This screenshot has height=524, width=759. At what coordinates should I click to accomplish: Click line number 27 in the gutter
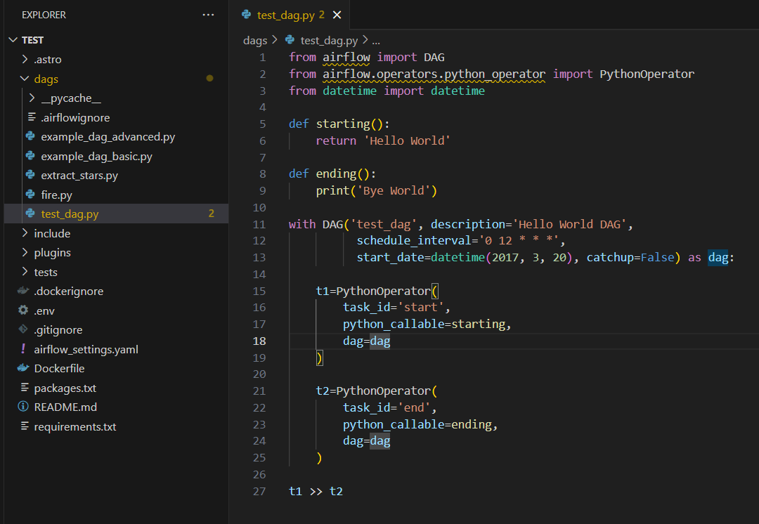[259, 491]
